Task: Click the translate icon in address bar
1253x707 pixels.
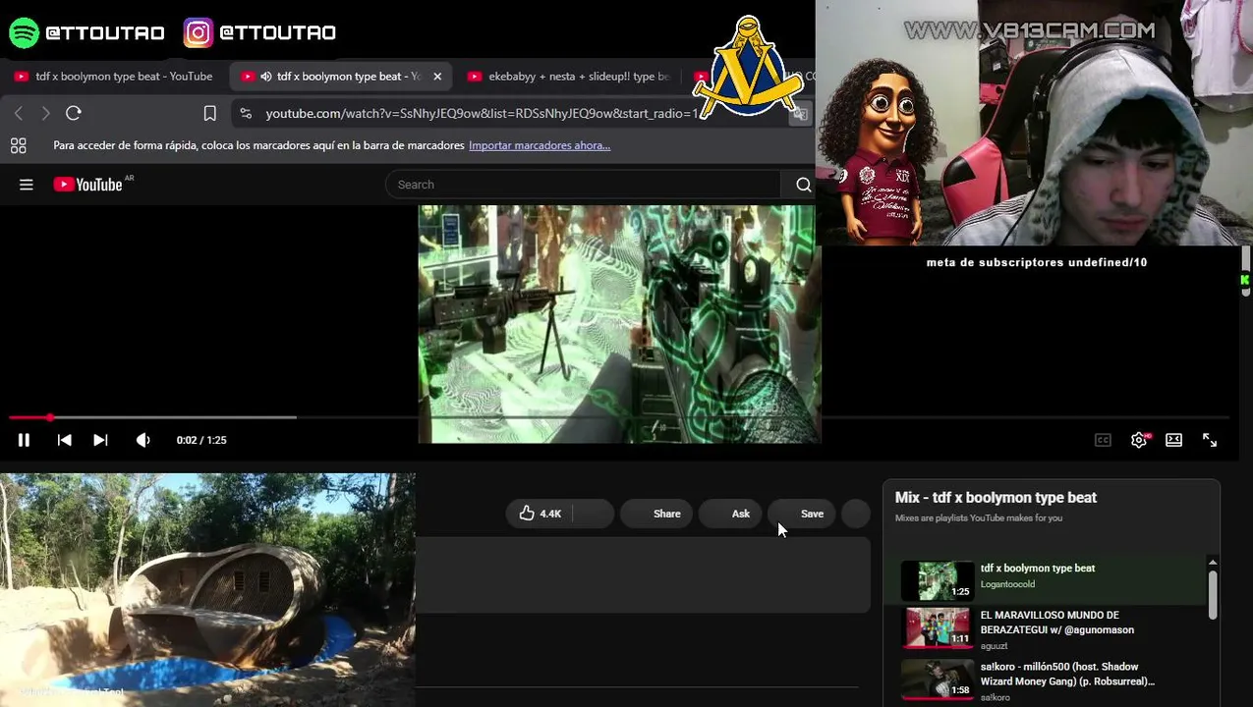Action: [800, 114]
